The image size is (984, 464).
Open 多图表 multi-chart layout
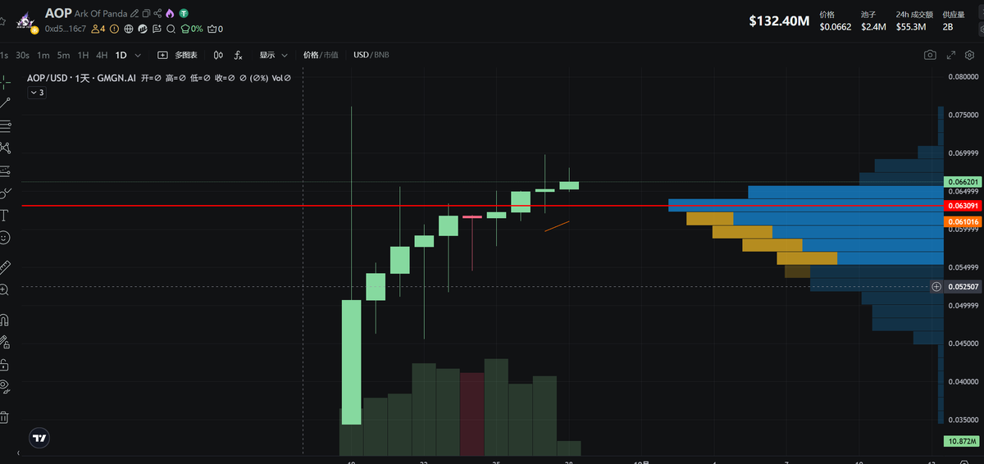177,55
